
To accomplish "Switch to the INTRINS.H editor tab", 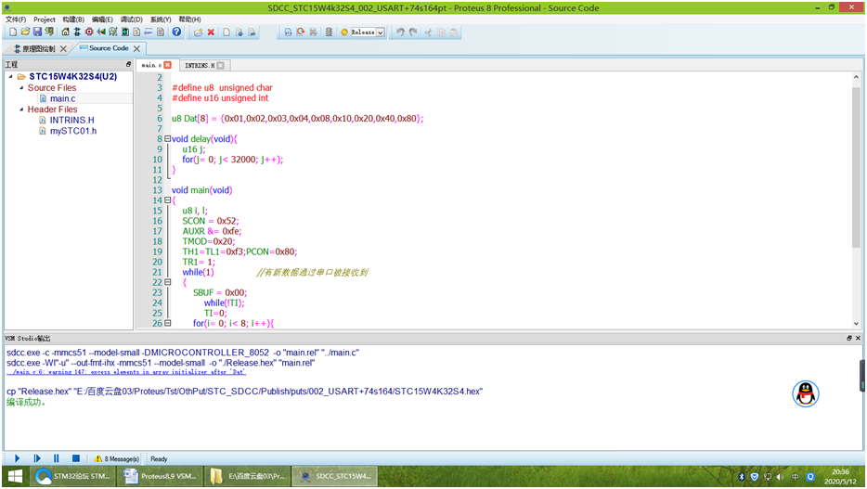I will click(x=199, y=66).
